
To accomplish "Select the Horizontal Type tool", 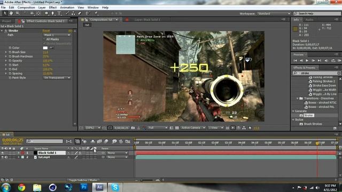I will [59, 13].
